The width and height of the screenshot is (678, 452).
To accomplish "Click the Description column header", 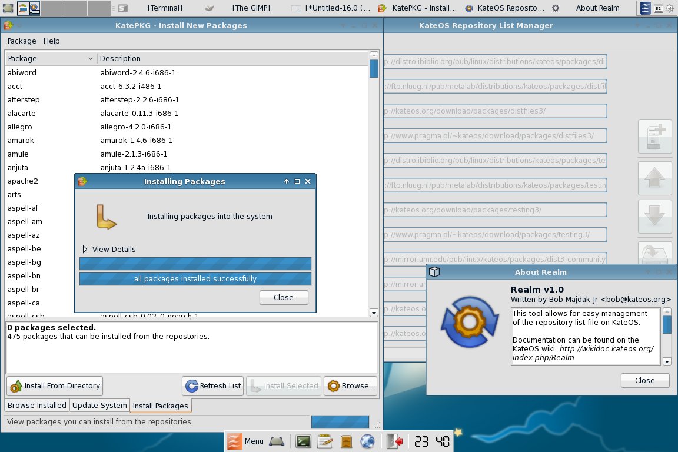I will click(232, 58).
